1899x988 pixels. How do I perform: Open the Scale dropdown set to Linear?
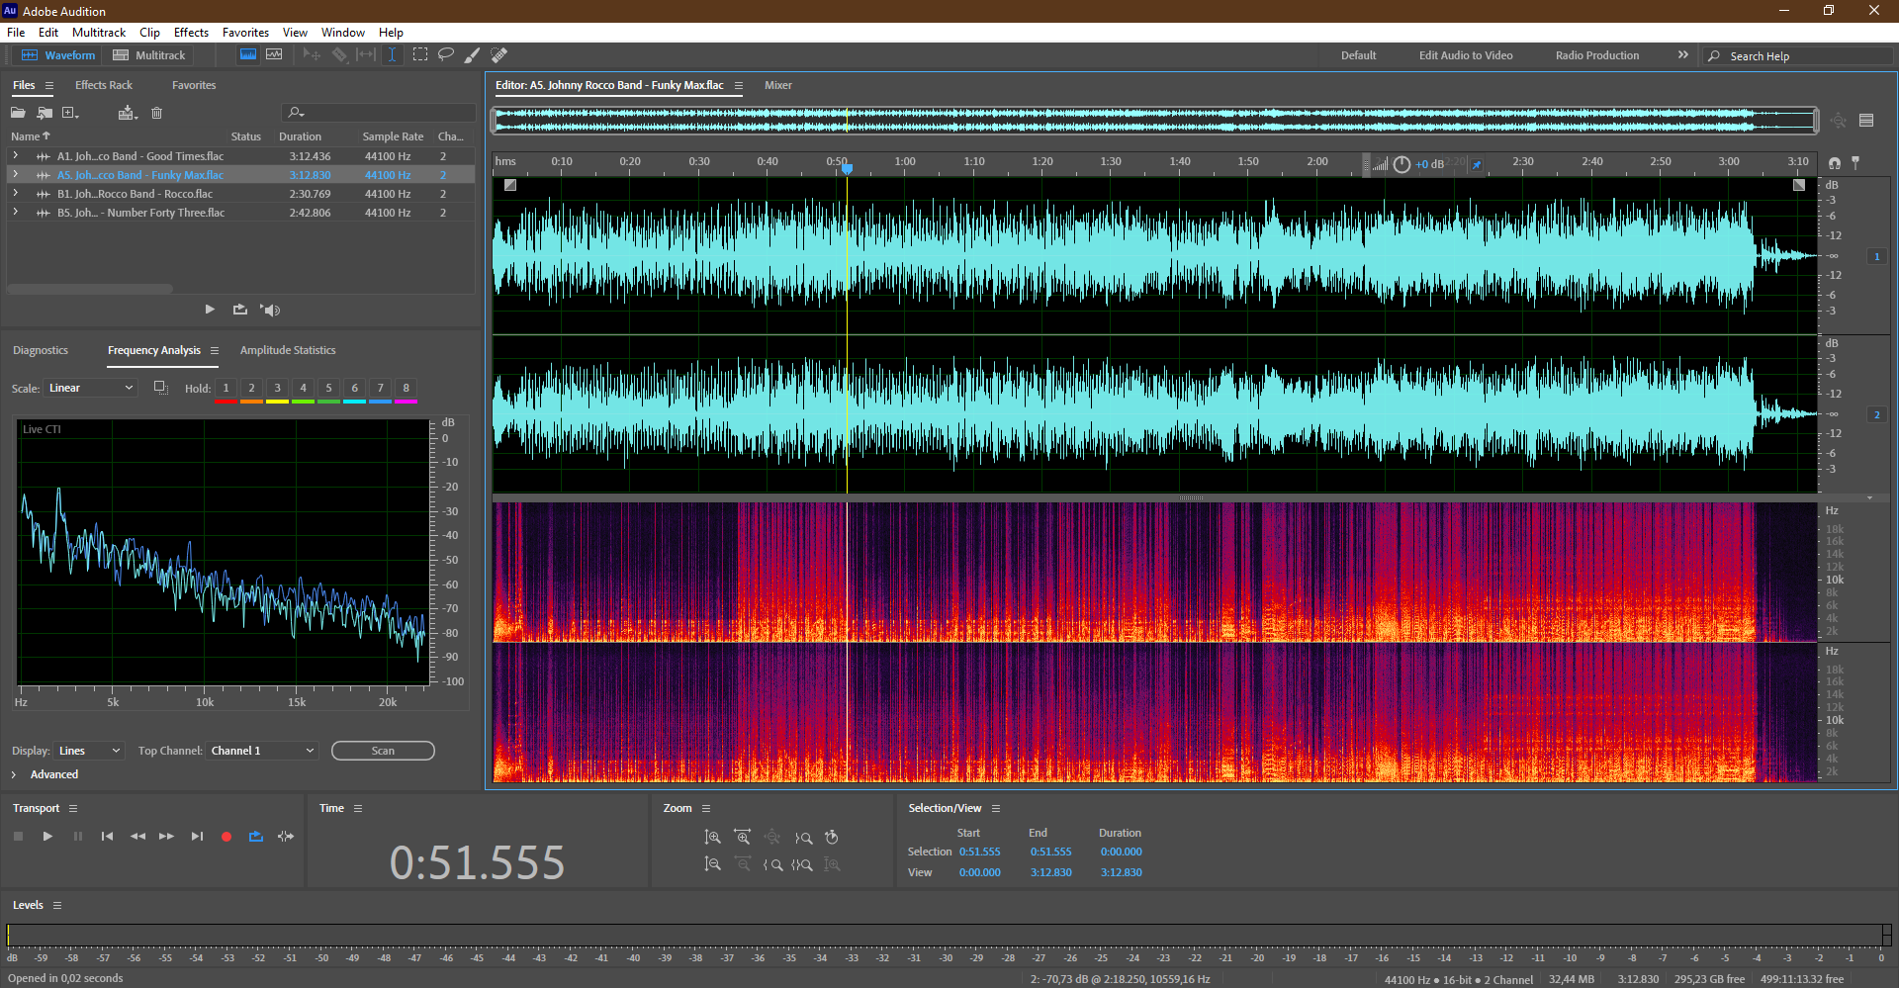coord(90,388)
